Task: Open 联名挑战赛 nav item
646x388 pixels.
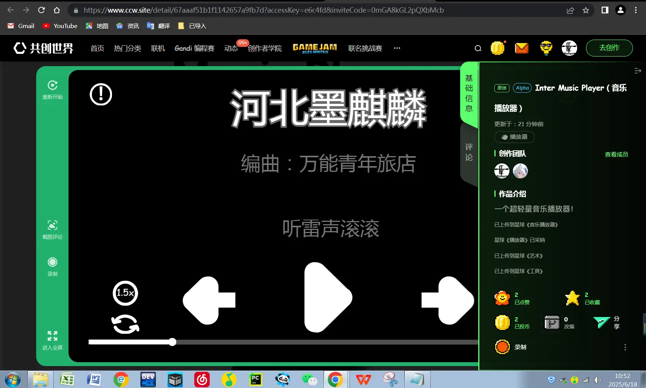Action: pyautogui.click(x=366, y=48)
